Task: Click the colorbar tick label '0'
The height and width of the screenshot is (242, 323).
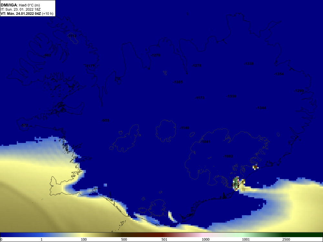Action: pos(1,239)
